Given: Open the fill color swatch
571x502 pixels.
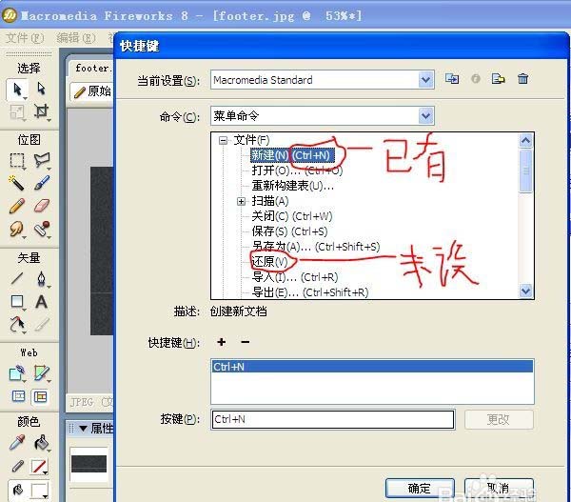Looking at the screenshot, I should (39, 491).
